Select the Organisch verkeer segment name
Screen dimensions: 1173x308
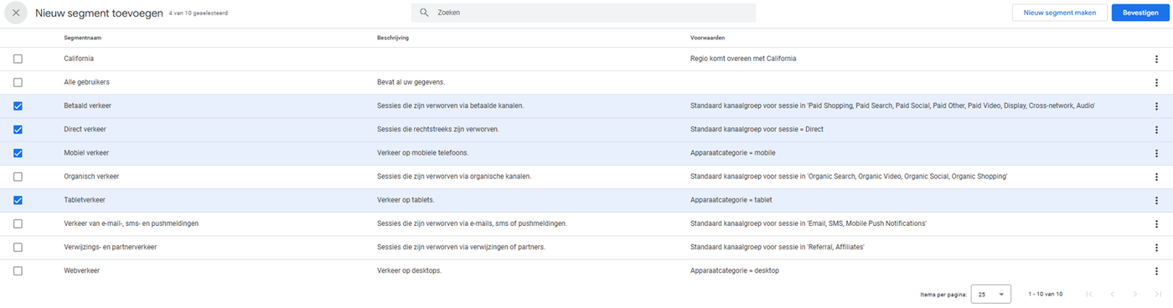point(91,177)
